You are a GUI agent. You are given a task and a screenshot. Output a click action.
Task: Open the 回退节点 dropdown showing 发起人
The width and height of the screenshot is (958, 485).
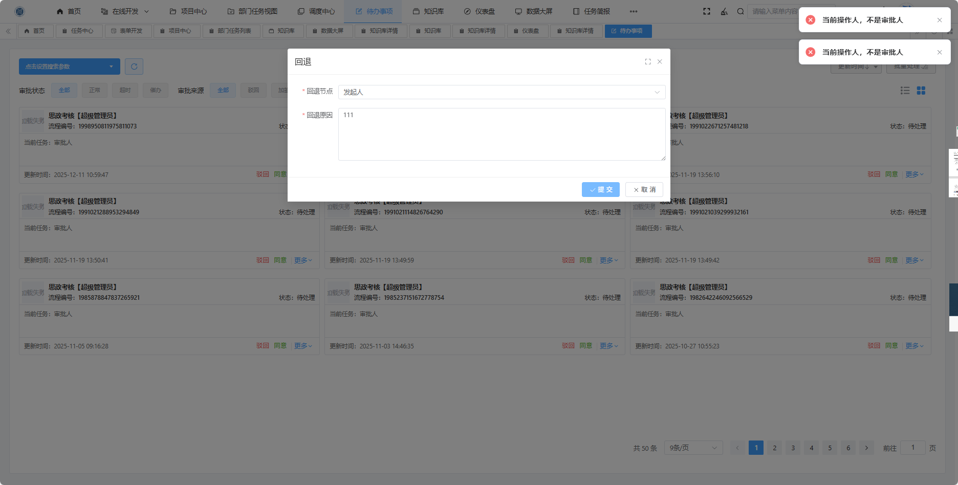point(502,92)
